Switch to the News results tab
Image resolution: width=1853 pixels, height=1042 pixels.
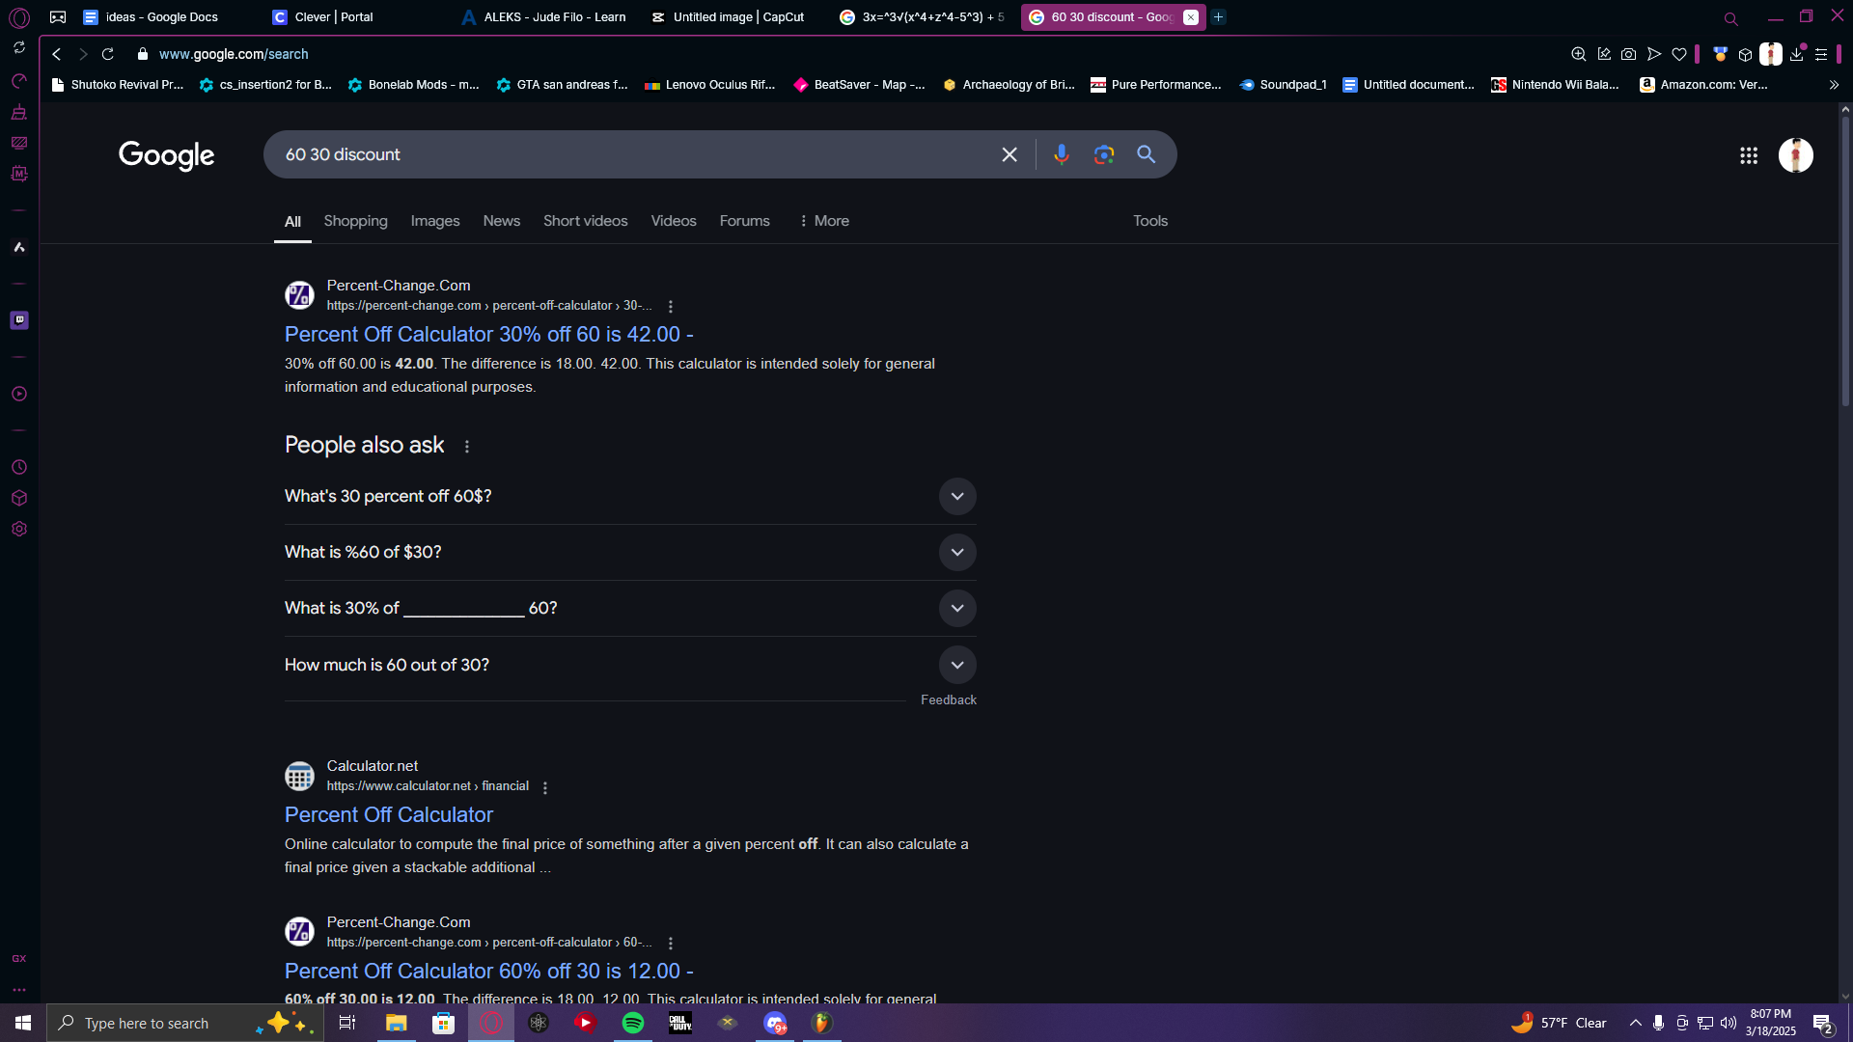(502, 221)
